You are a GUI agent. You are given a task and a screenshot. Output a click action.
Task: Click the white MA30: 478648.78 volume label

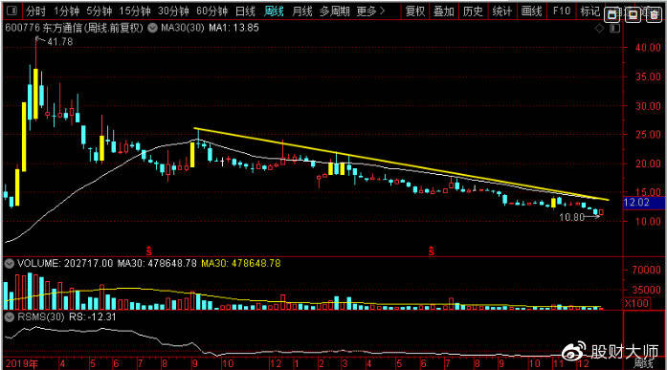[x=157, y=263]
